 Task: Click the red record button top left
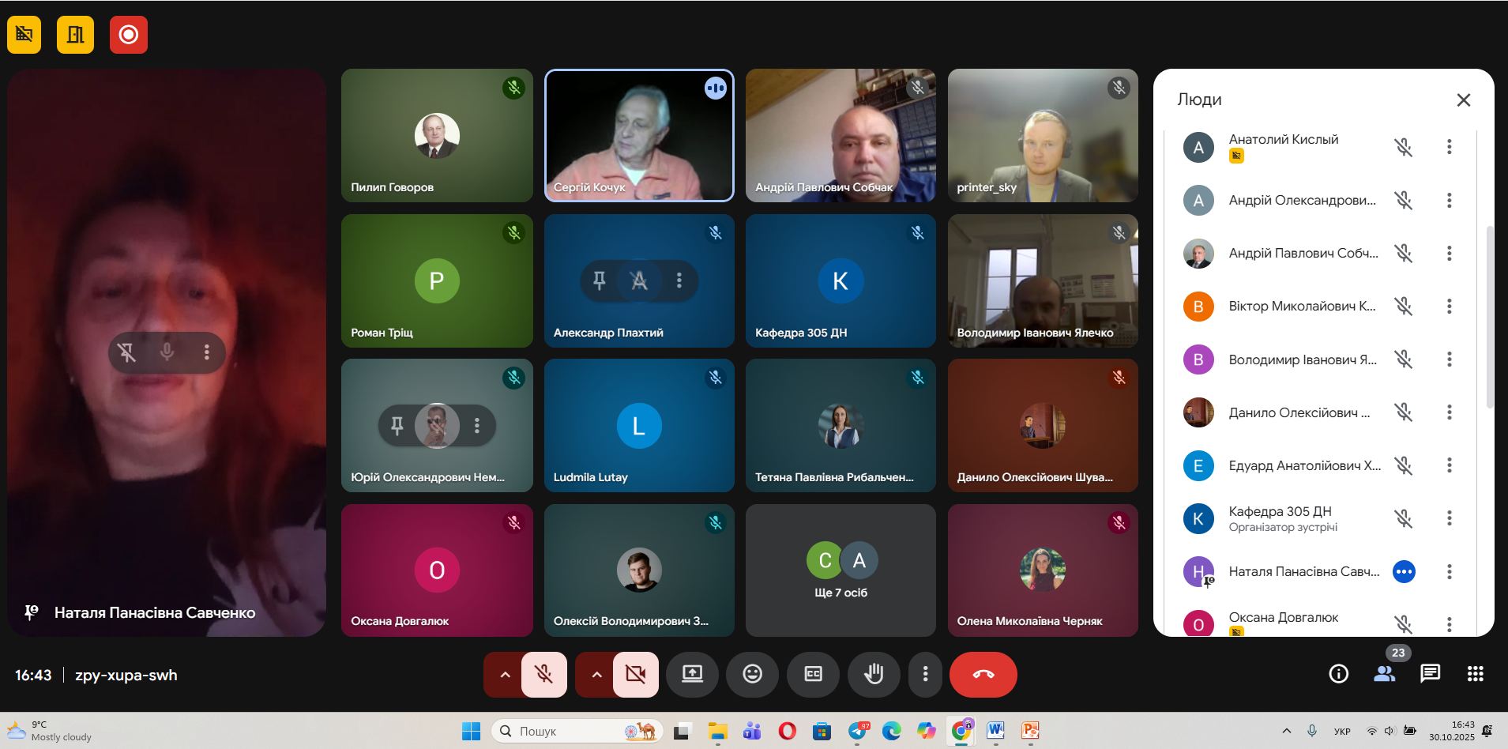pos(128,35)
